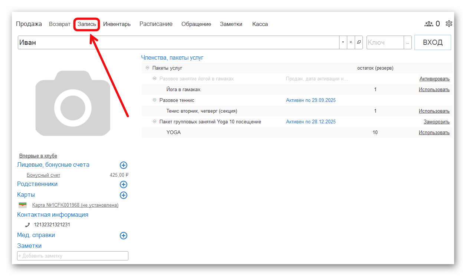Open the Расписание tab
The image size is (466, 276).
pyautogui.click(x=156, y=24)
